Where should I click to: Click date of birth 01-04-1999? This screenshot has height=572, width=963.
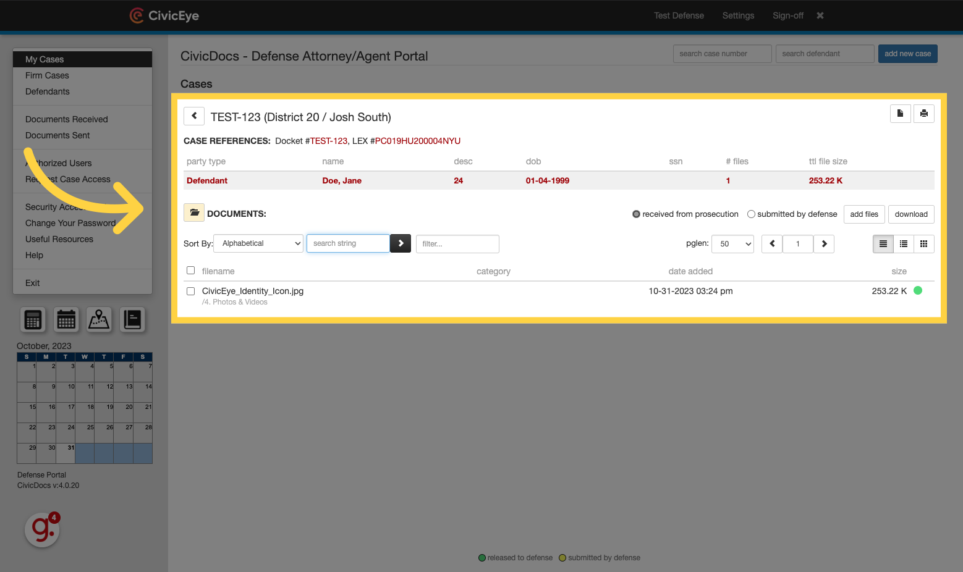coord(548,180)
